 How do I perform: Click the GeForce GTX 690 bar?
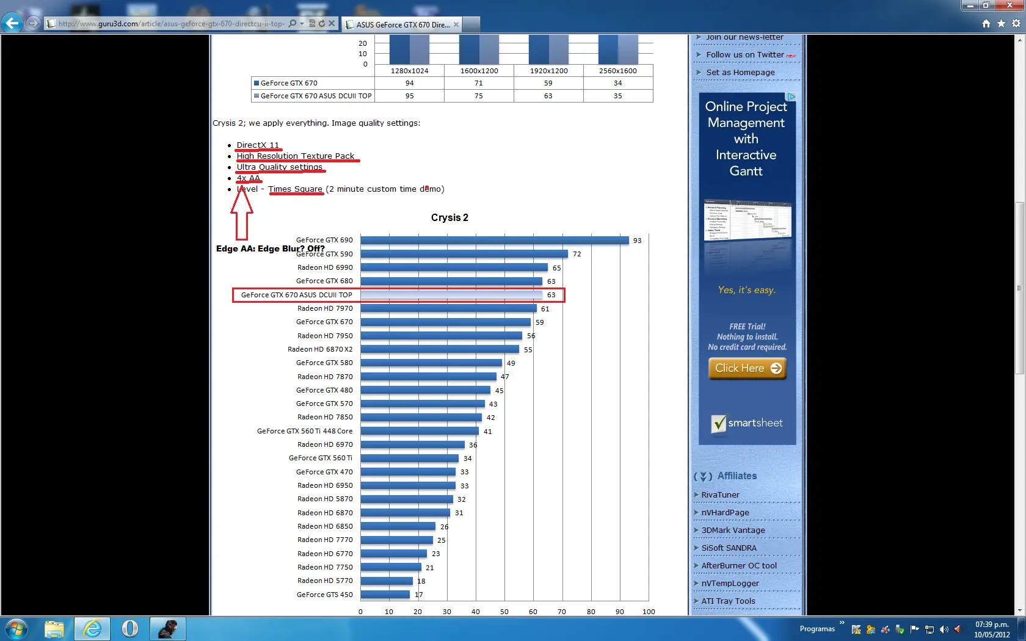pos(495,241)
